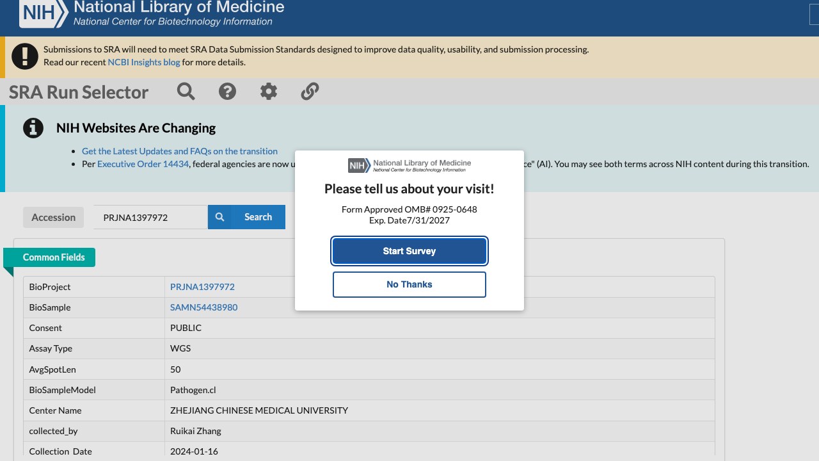819x461 pixels.
Task: Select the PUBLIC consent value
Action: (x=186, y=328)
